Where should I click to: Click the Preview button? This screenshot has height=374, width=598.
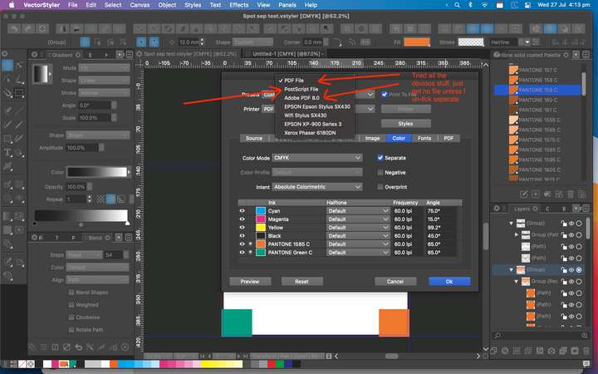pyautogui.click(x=250, y=282)
